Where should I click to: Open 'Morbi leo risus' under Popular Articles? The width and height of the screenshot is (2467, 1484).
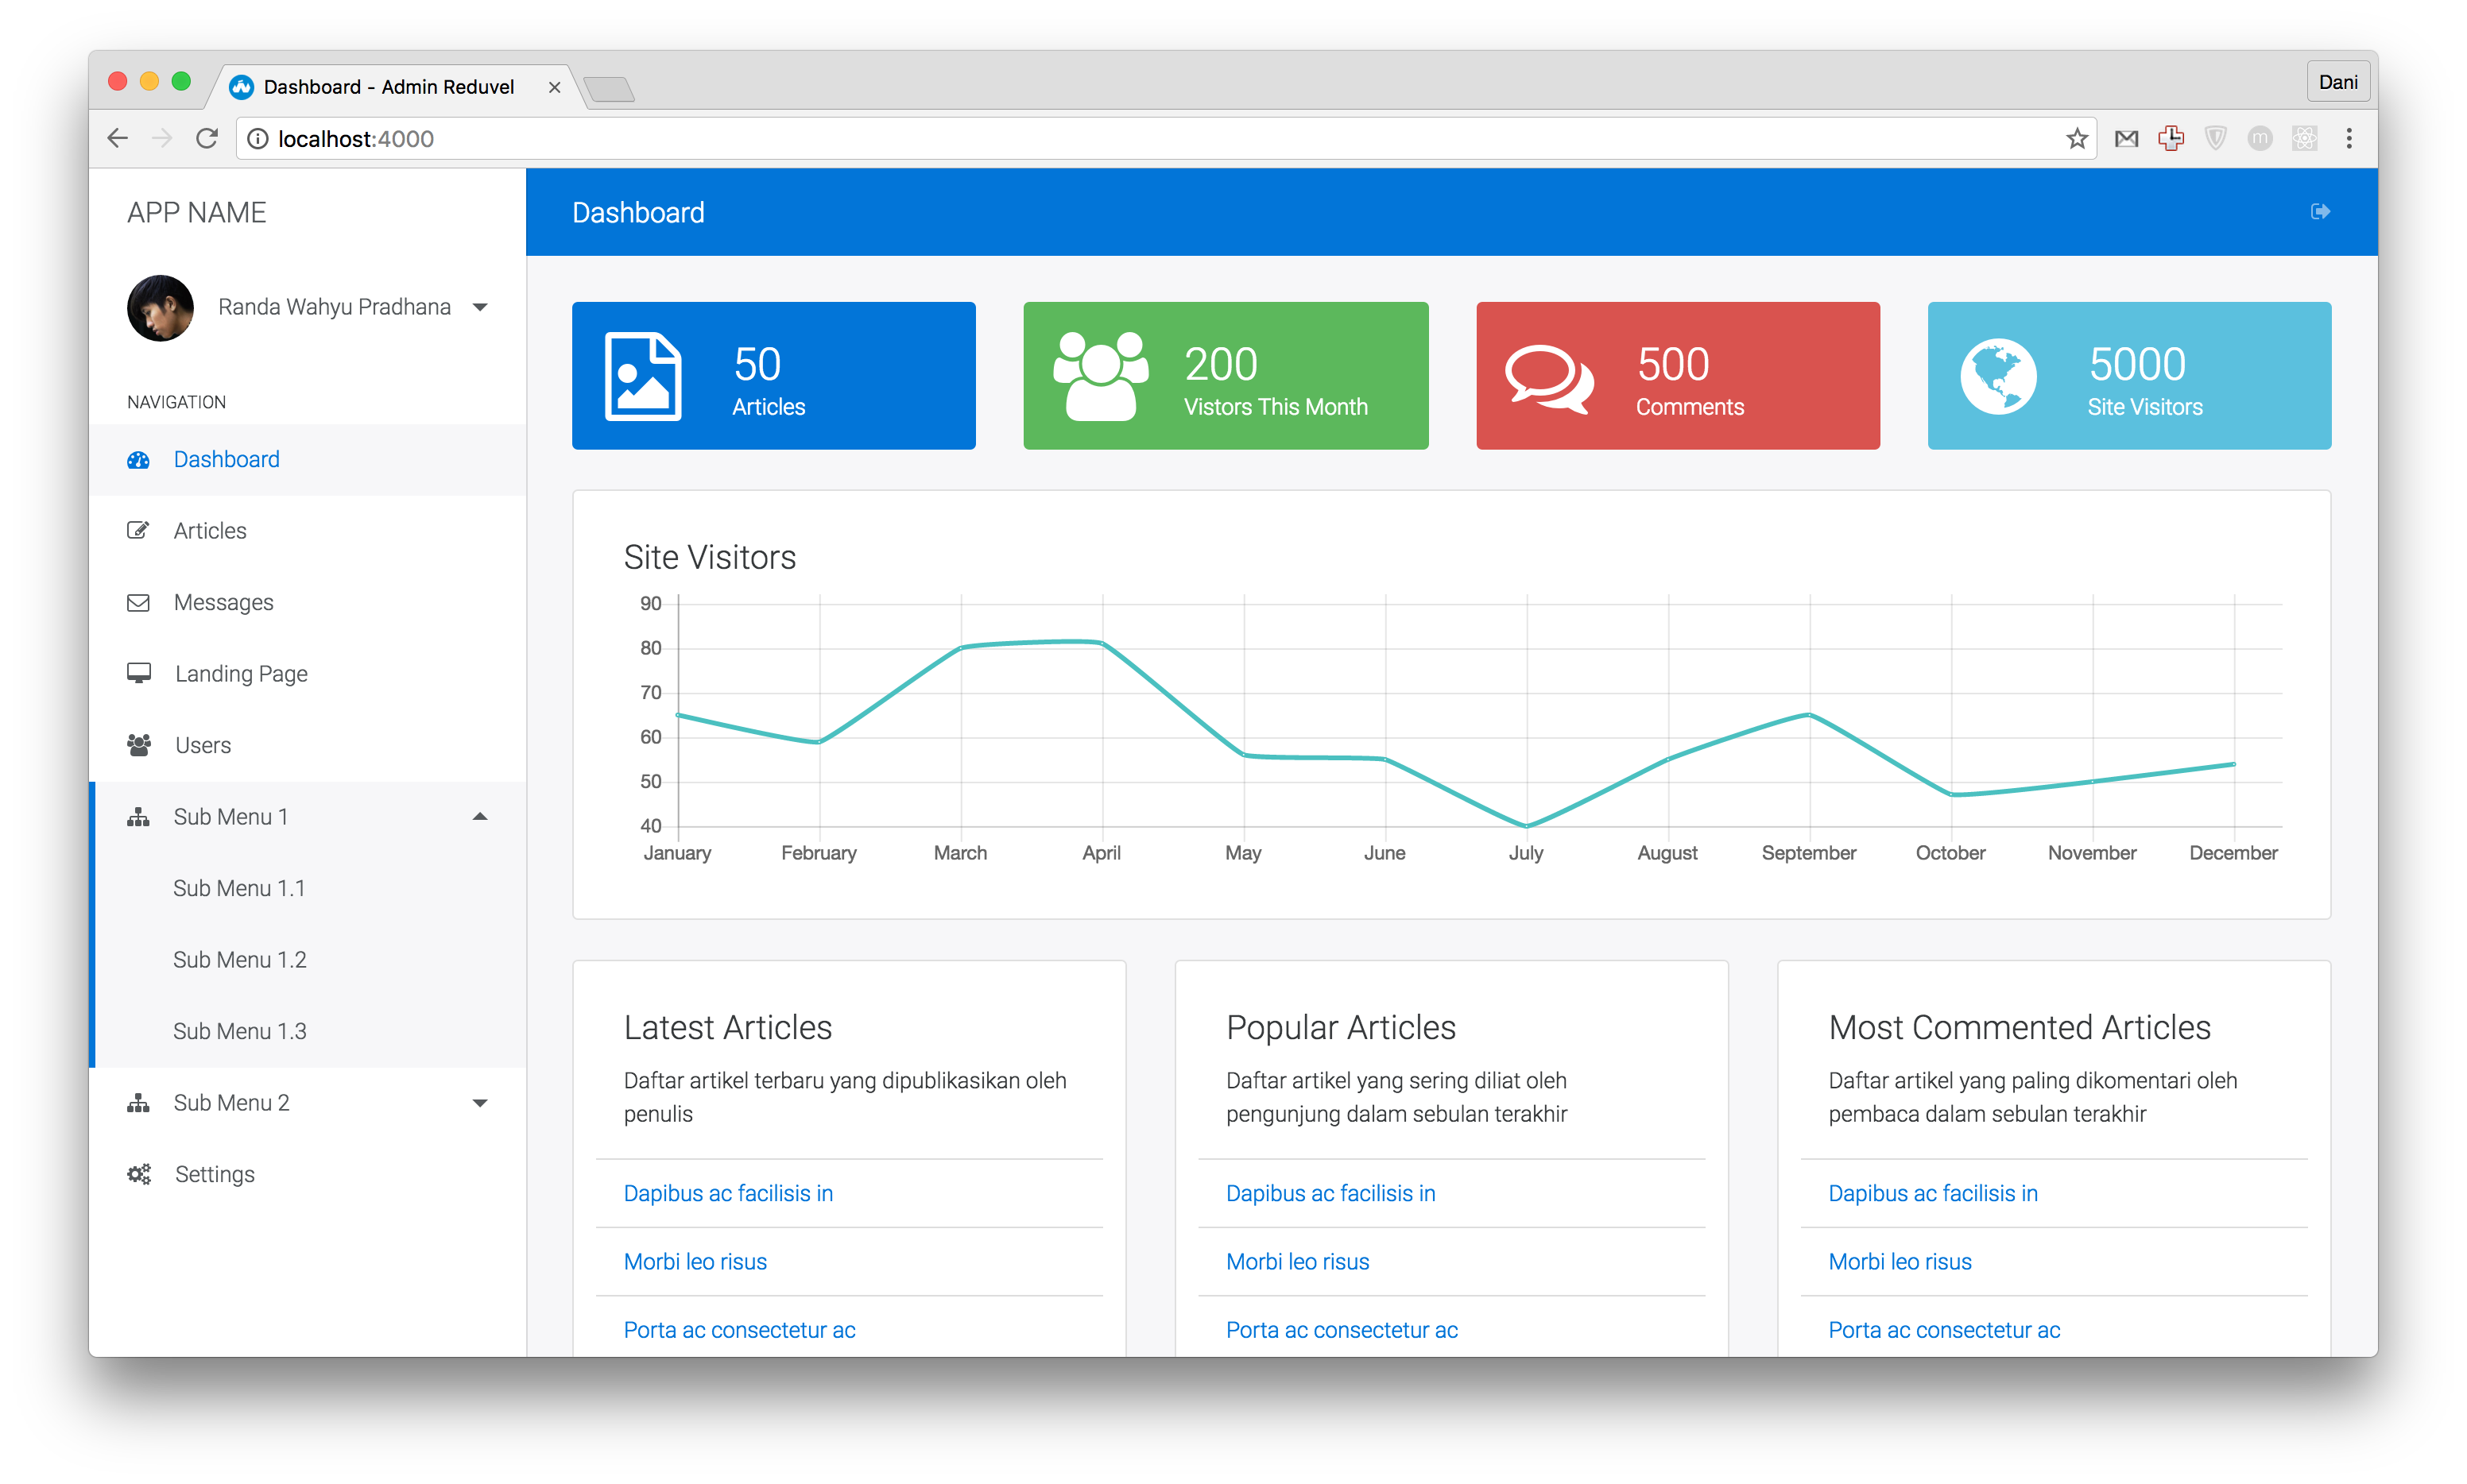coord(1298,1262)
